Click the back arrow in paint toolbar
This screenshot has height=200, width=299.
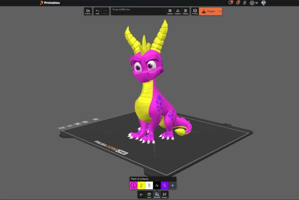141,194
